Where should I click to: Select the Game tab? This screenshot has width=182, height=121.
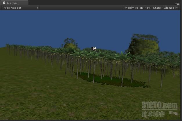pos(14,3)
